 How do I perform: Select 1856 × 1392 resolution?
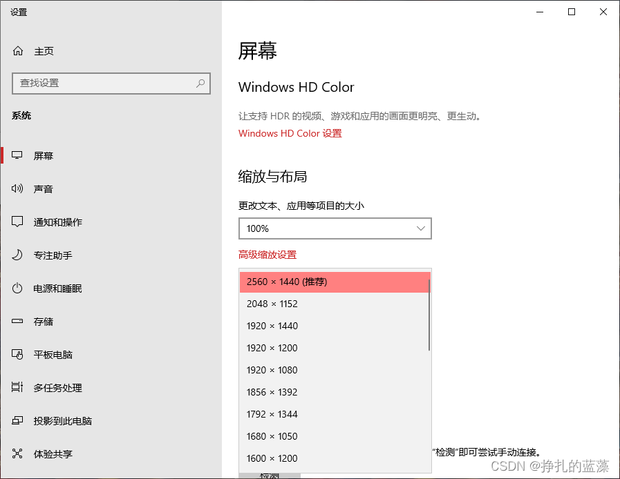coord(335,392)
